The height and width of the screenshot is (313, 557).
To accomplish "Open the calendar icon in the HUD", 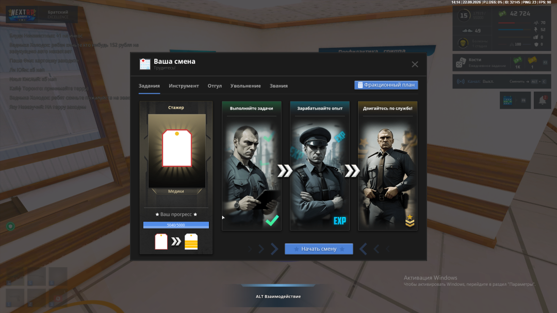I will click(507, 101).
